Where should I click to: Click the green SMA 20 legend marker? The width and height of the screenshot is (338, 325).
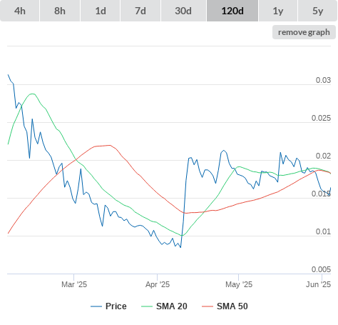[x=147, y=306]
